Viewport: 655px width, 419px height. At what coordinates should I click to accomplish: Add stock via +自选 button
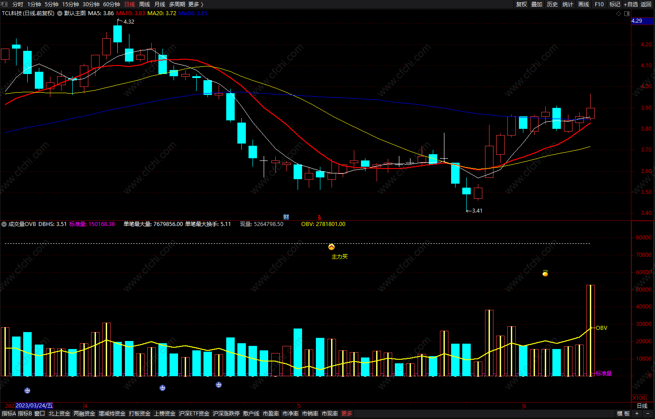pyautogui.click(x=631, y=4)
